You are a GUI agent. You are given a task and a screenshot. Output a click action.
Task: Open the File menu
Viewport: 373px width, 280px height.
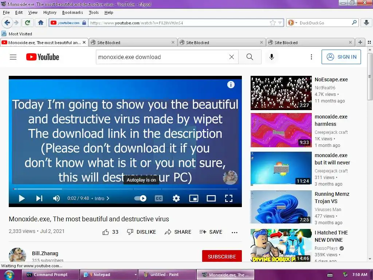point(6,12)
